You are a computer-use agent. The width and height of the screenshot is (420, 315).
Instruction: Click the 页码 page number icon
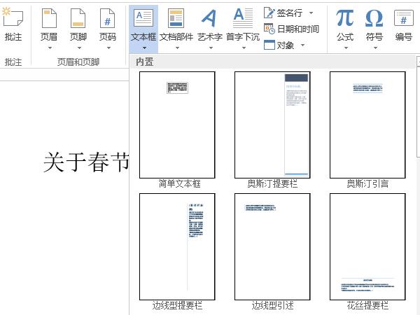(107, 19)
